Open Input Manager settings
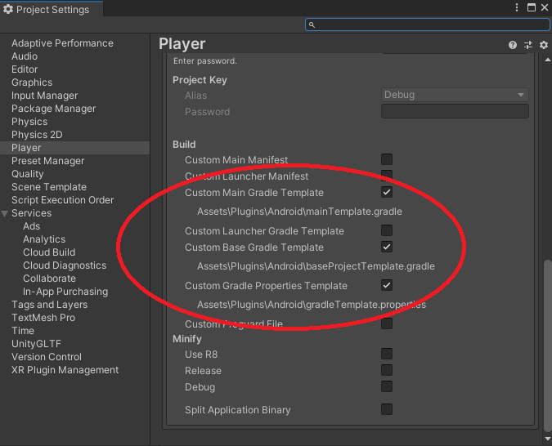 [x=44, y=96]
